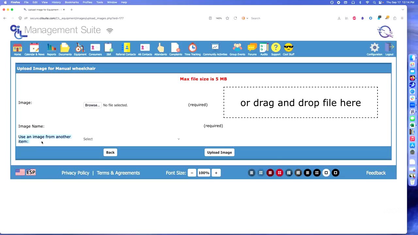Select black list layout theme
Screen dimensions: 418x235
(x=308, y=173)
